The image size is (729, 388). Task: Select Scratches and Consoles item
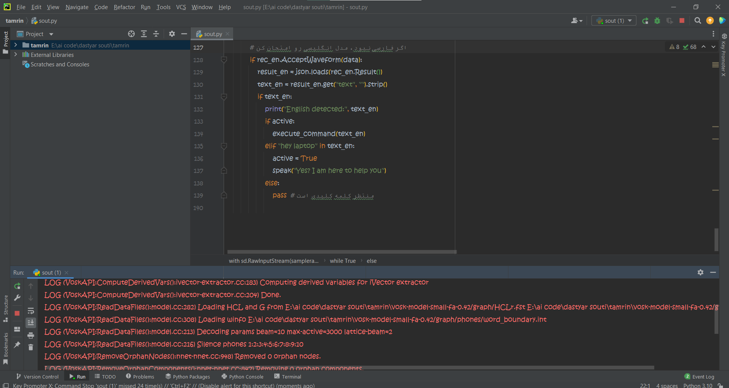coord(60,64)
